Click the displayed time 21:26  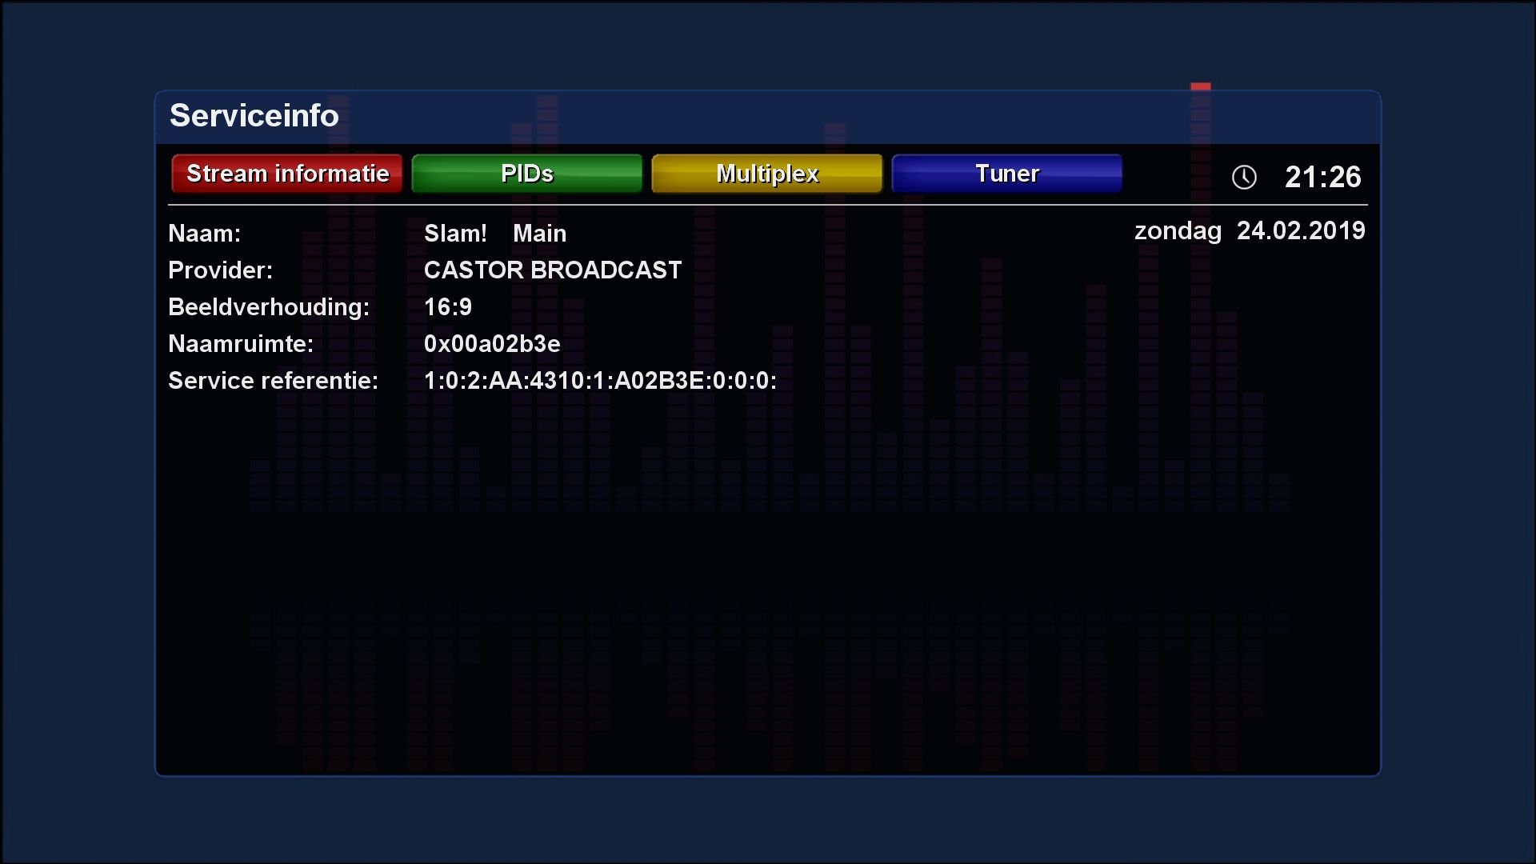(1322, 177)
